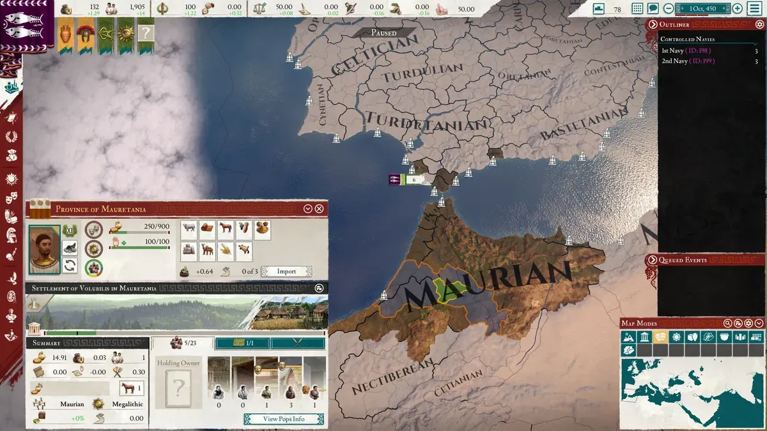Increase game speed with plus button

[x=738, y=8]
